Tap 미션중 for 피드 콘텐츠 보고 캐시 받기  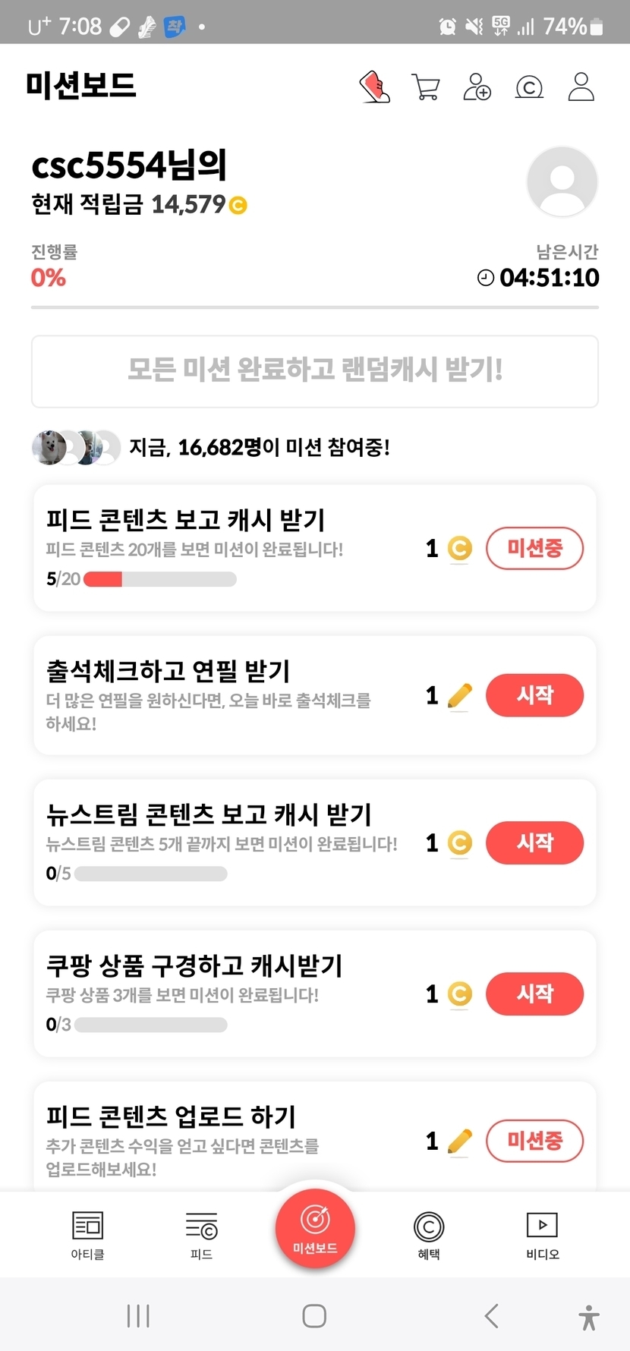534,548
